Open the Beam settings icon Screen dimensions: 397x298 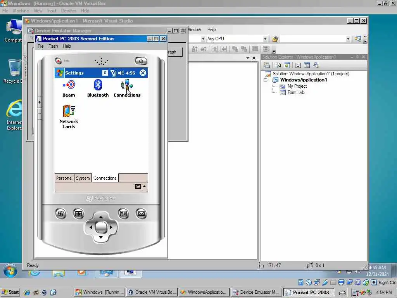click(x=69, y=88)
